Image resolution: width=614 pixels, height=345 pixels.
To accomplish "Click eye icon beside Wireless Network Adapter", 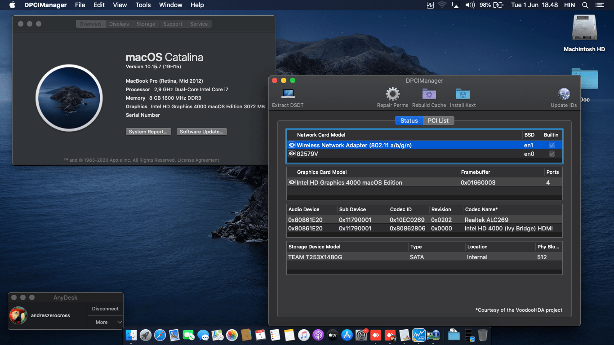I will click(292, 145).
